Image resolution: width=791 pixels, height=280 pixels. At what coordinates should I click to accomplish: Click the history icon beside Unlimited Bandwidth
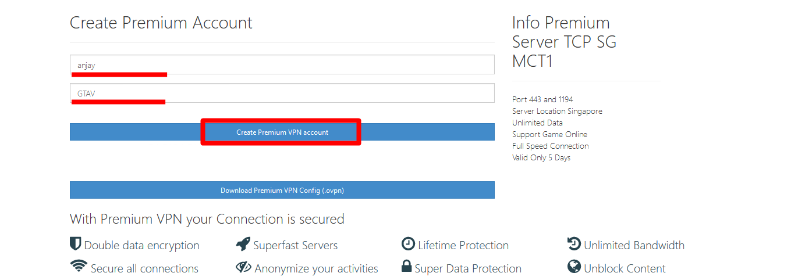point(574,245)
